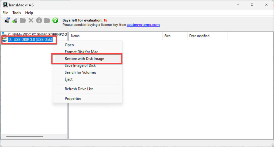
Task: Open the Help menu
Action: 29,13
